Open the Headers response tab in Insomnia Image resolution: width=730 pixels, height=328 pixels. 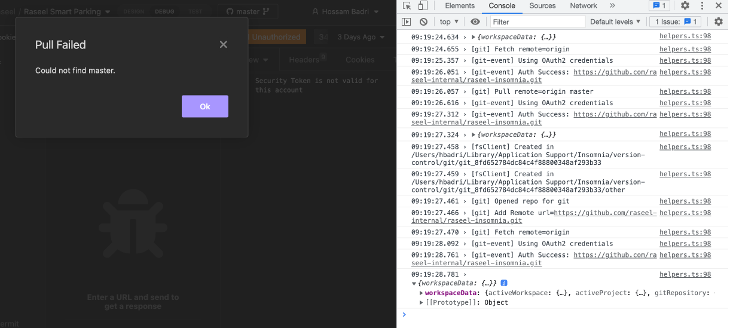(307, 59)
